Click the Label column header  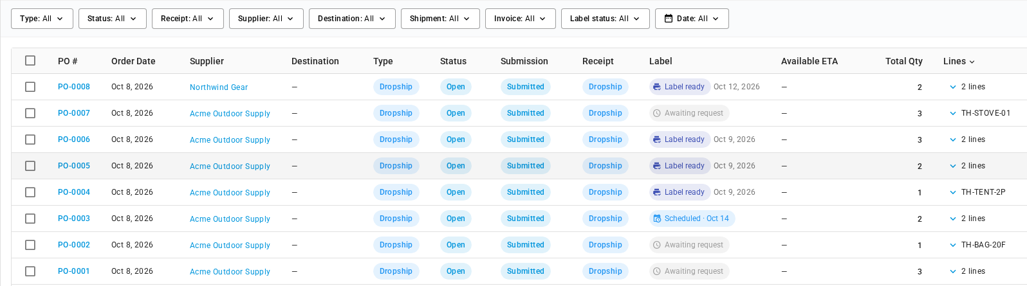[661, 61]
